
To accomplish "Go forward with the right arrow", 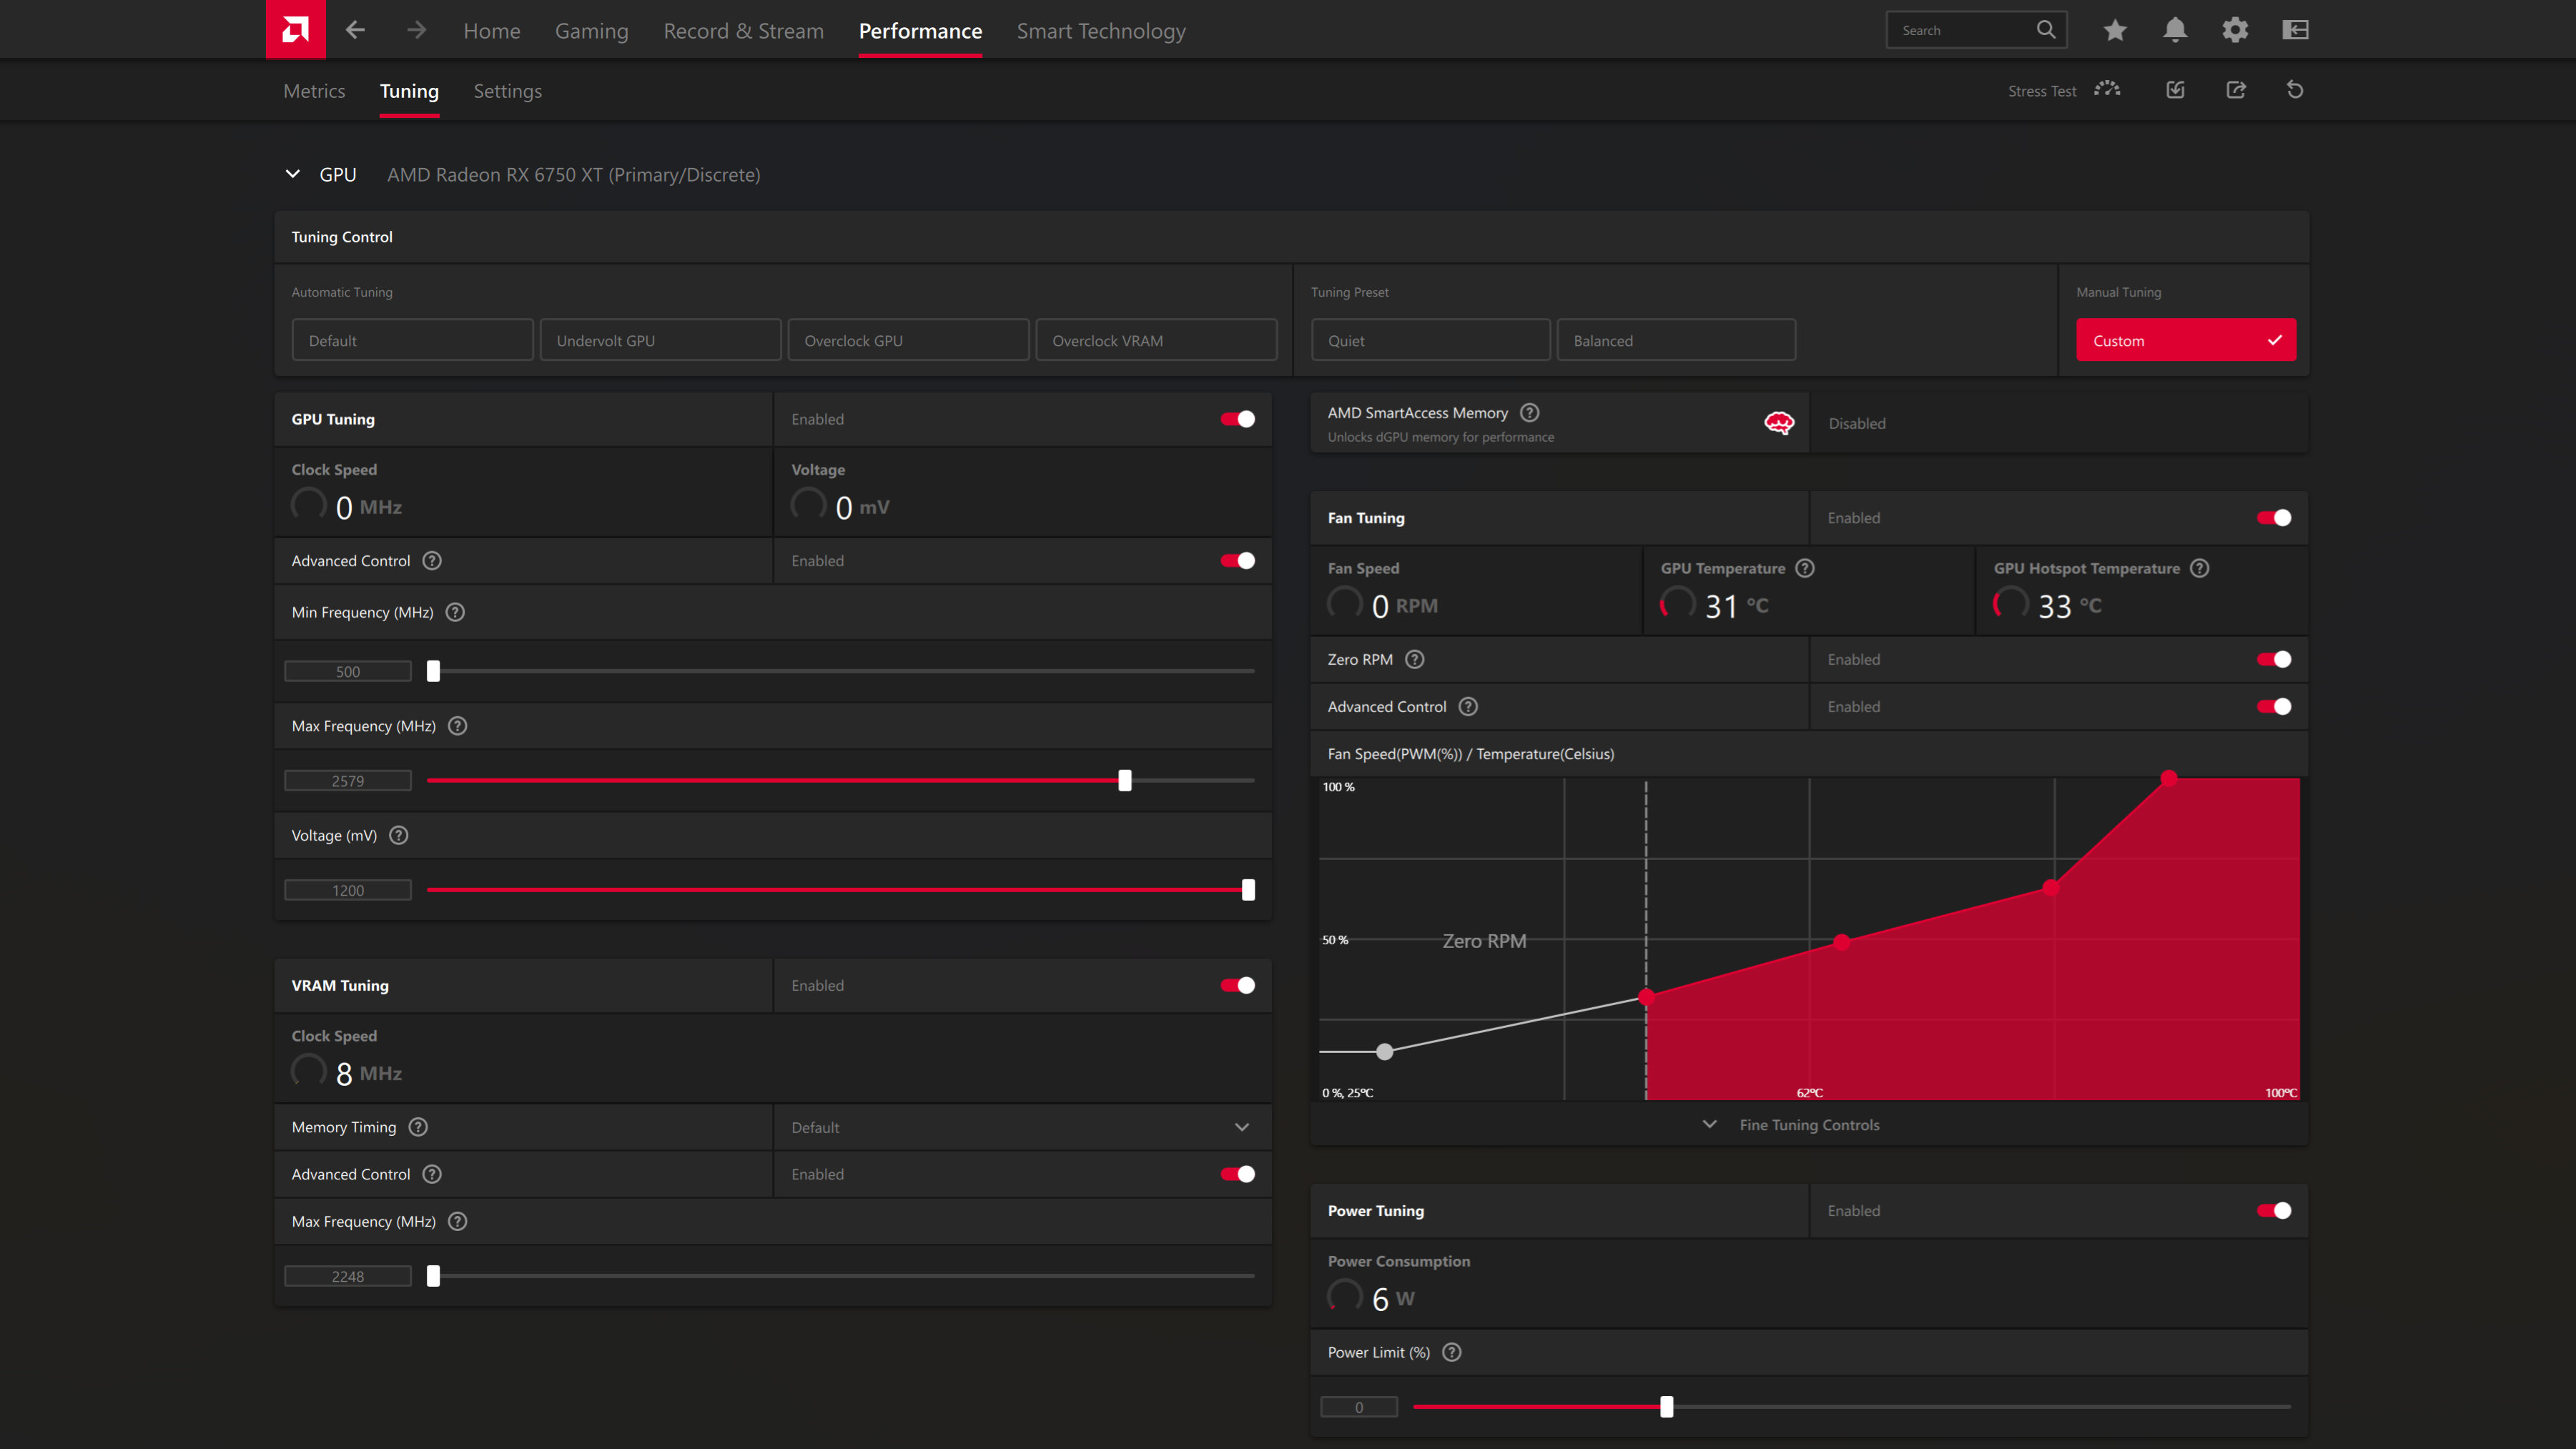I will (x=417, y=30).
